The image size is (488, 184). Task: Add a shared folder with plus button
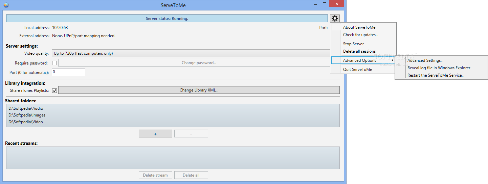155,134
